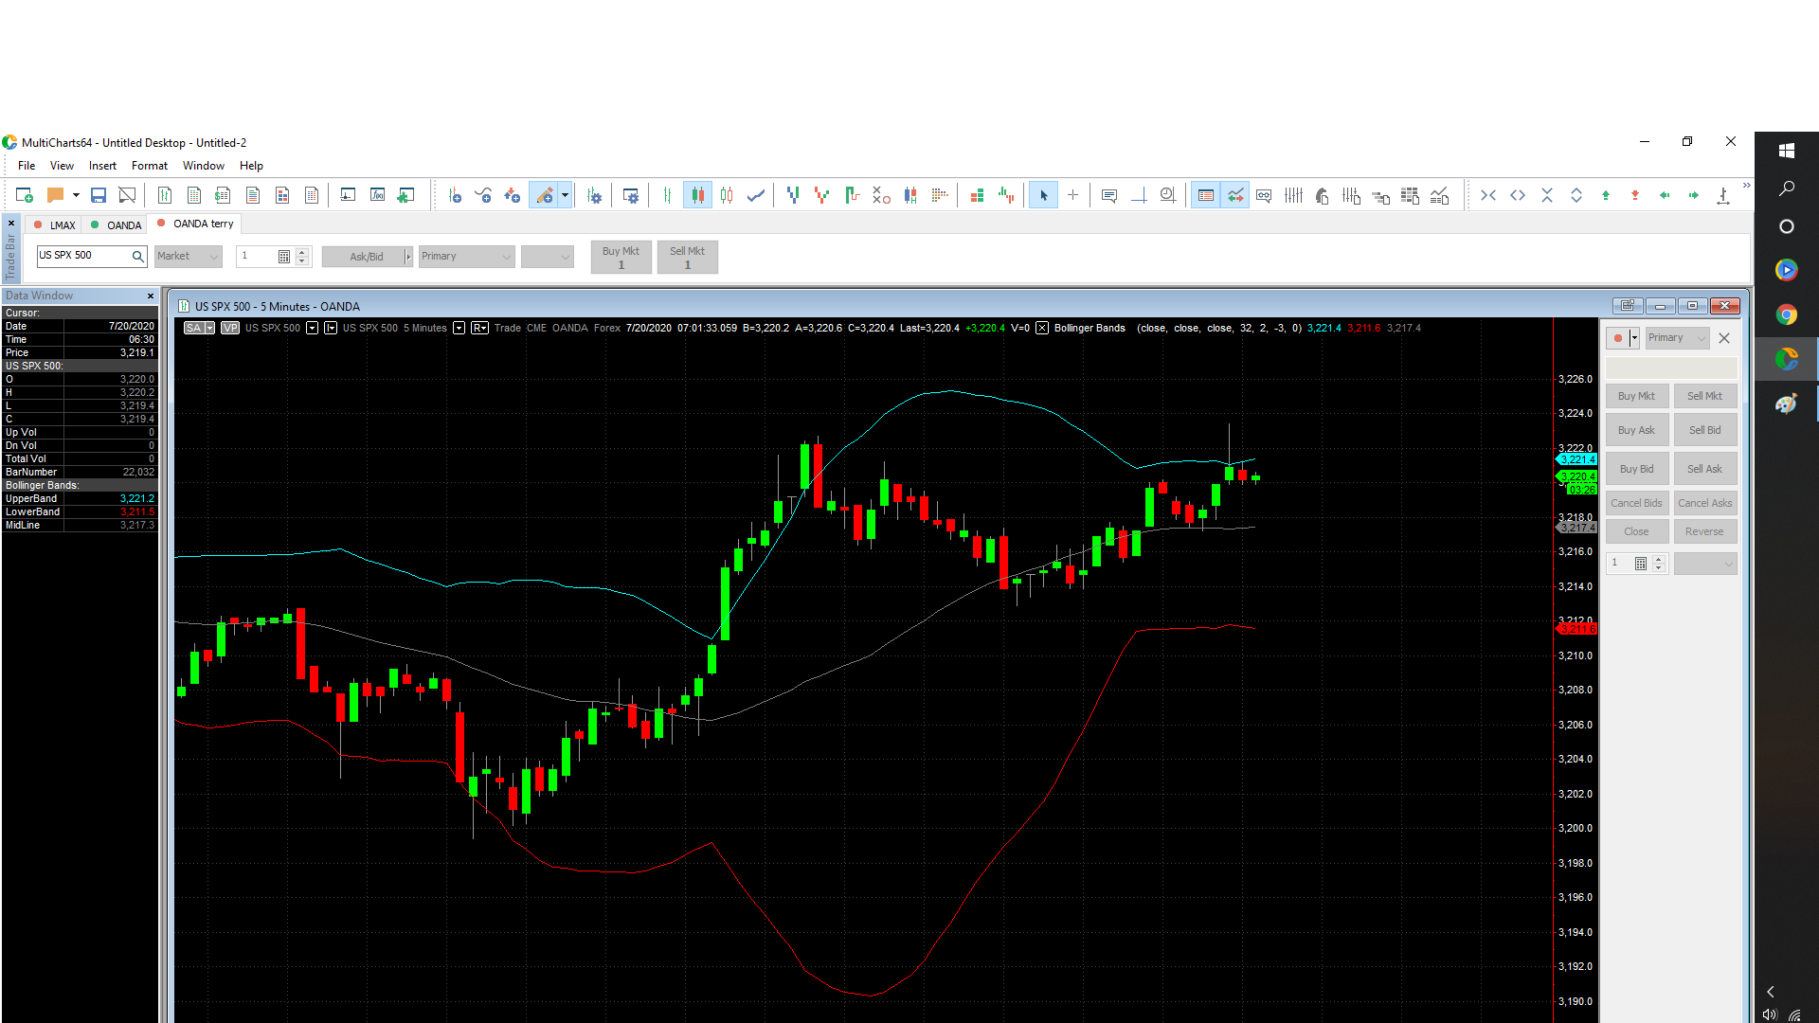Select the line-on-close chart style icon

(756, 195)
